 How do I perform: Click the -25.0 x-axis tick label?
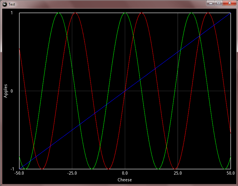coord(72,173)
